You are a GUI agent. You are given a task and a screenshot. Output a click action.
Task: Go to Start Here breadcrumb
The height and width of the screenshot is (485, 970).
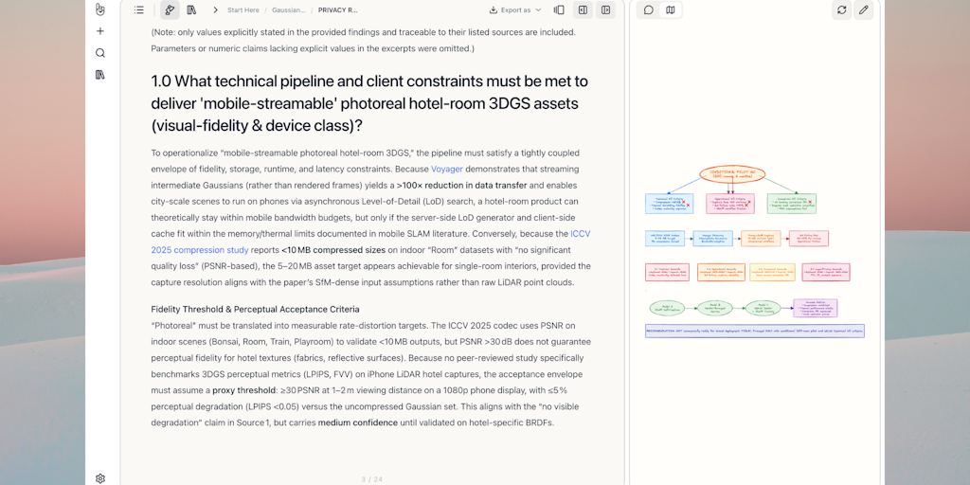click(243, 9)
